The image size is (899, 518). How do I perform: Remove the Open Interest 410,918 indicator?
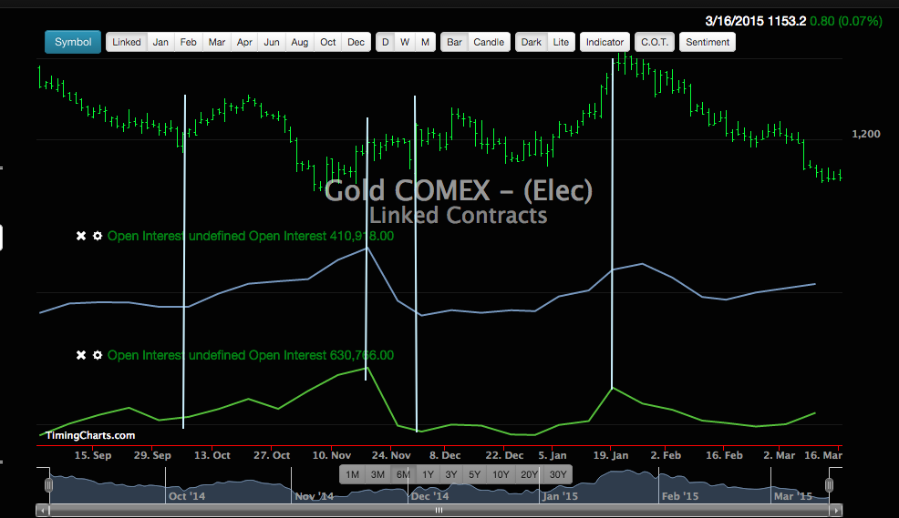pyautogui.click(x=81, y=236)
